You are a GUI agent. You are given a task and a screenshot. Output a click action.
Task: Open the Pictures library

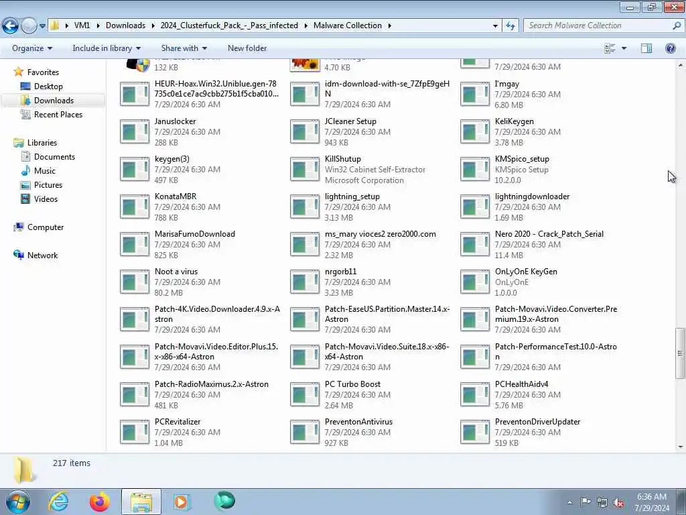pyautogui.click(x=48, y=185)
